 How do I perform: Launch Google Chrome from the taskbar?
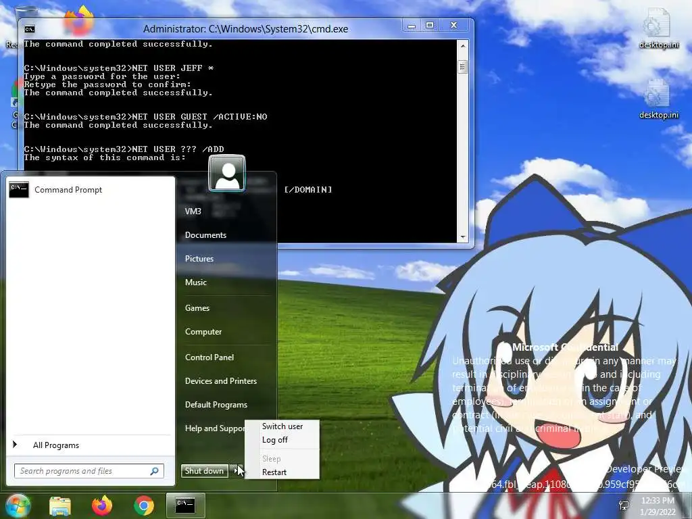[143, 505]
